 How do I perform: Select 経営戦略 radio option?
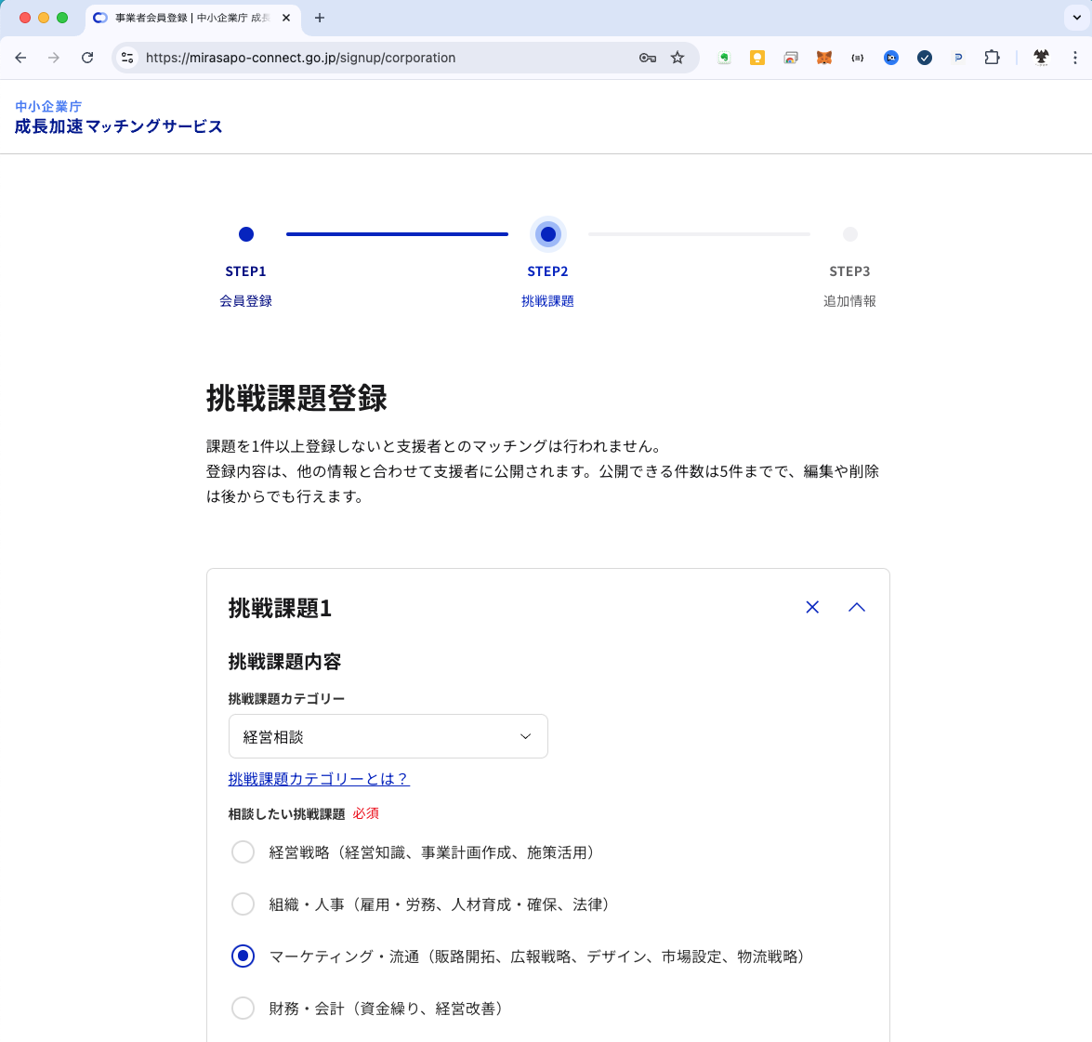(243, 852)
